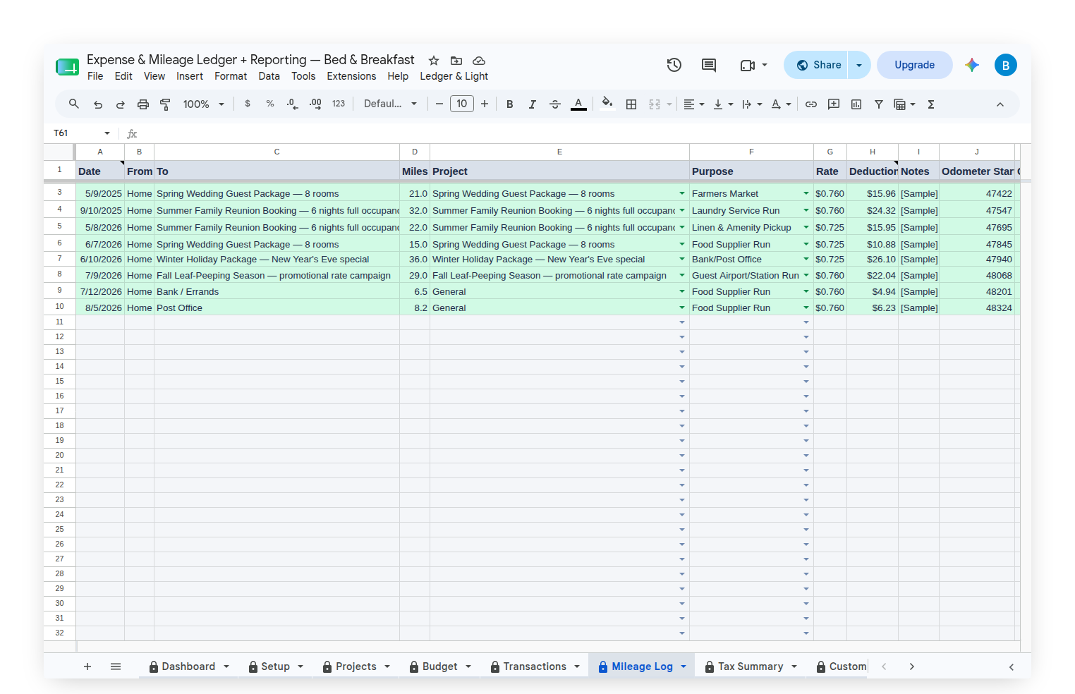The width and height of the screenshot is (1075, 694).
Task: Click the Name box showing T61
Action: pyautogui.click(x=75, y=133)
